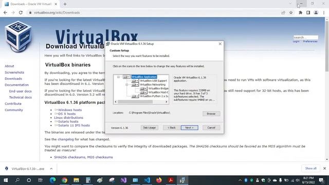Viewport: 329px width, 185px height.
Task: Reload the Downloads page
Action: 21,12
